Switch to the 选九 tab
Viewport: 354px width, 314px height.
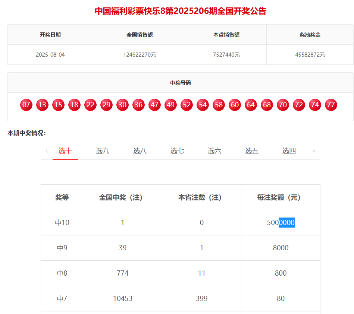(x=103, y=150)
